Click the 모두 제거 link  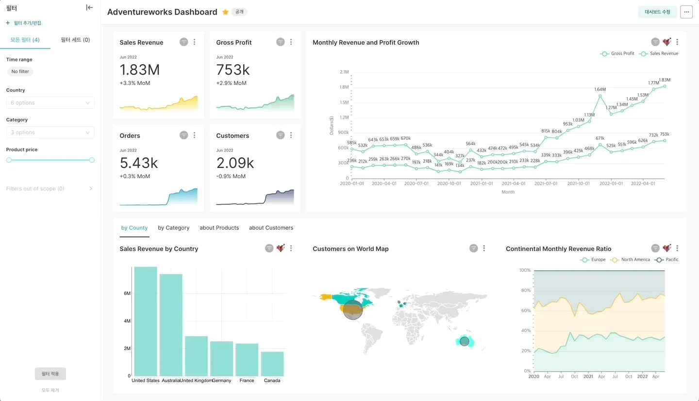[x=50, y=390]
